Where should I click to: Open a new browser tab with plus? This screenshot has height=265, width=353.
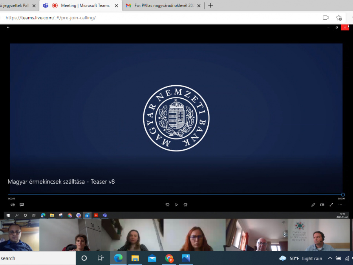(210, 6)
